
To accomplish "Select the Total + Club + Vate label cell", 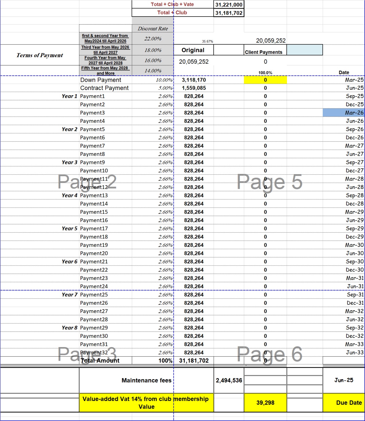I will [x=172, y=4].
